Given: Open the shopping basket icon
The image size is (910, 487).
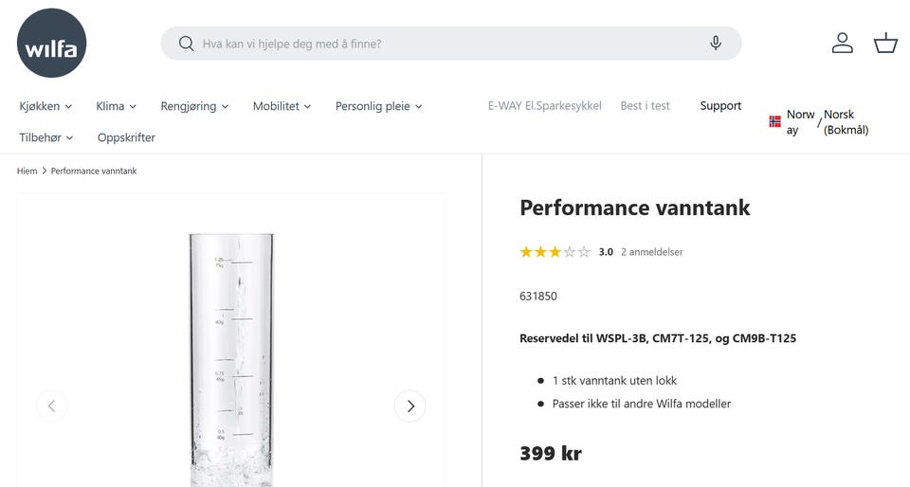Looking at the screenshot, I should coord(885,44).
